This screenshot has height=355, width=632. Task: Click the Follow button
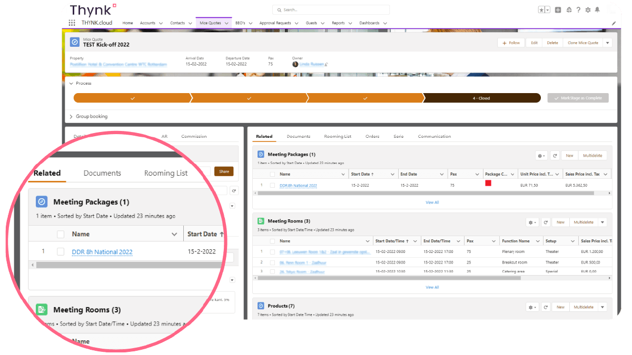pos(511,43)
